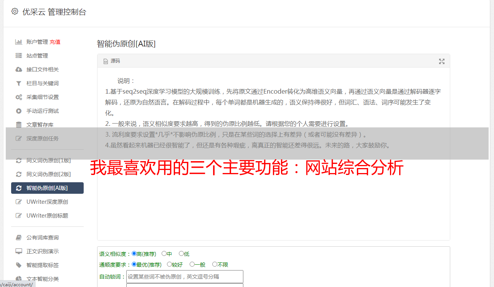
Task: Click the red 充值 recharge link
Action: 55,42
